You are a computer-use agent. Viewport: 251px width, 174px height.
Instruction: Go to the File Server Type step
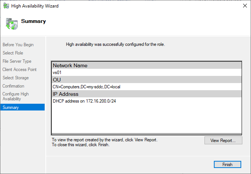click(x=17, y=61)
